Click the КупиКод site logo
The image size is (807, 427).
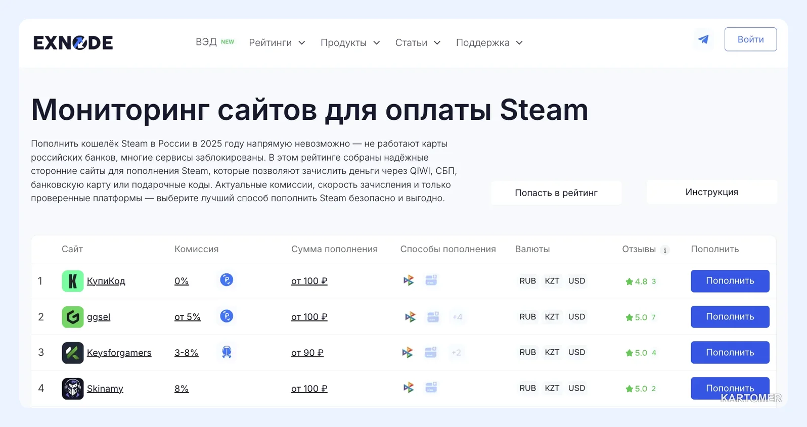coord(73,281)
